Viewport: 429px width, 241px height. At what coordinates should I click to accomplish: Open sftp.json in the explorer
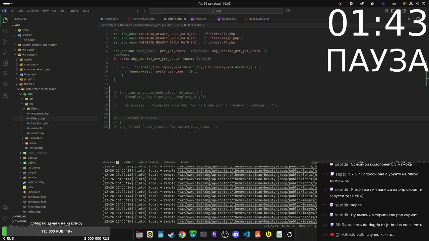pyautogui.click(x=29, y=40)
